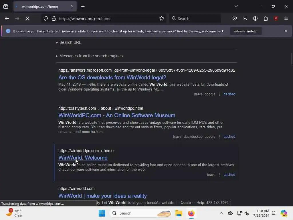Open the Extensions puzzle icon
The width and height of the screenshot is (293, 220).
point(266,19)
